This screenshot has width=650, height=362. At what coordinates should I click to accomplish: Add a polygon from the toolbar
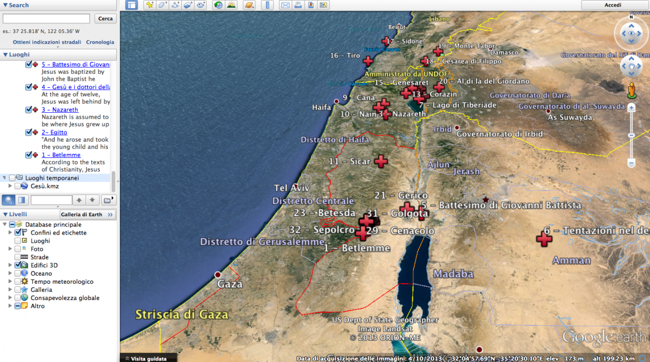pyautogui.click(x=162, y=5)
